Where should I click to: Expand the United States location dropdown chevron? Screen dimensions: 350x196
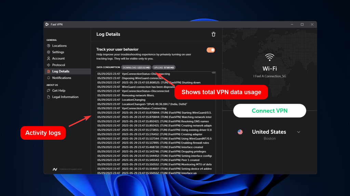click(298, 132)
